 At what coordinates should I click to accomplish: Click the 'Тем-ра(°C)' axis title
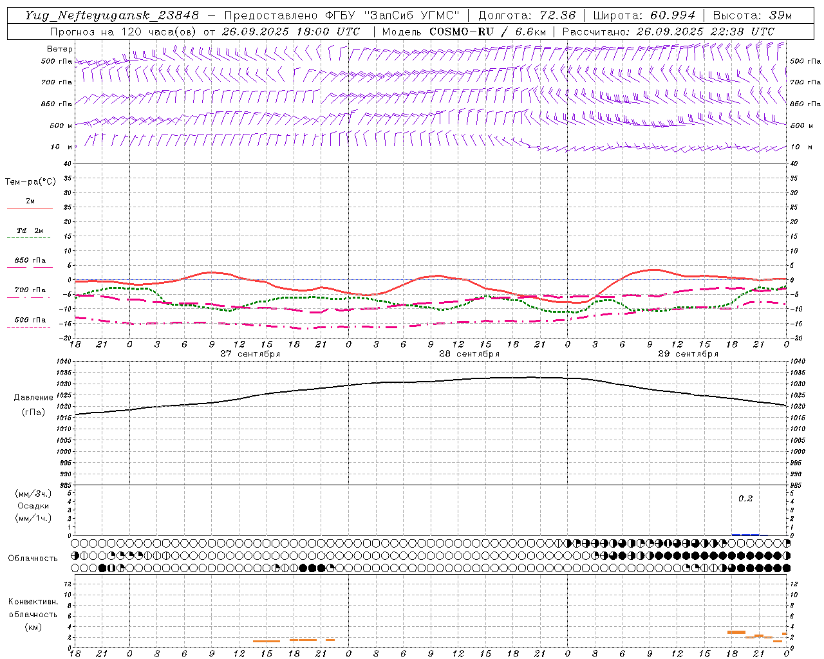30,182
